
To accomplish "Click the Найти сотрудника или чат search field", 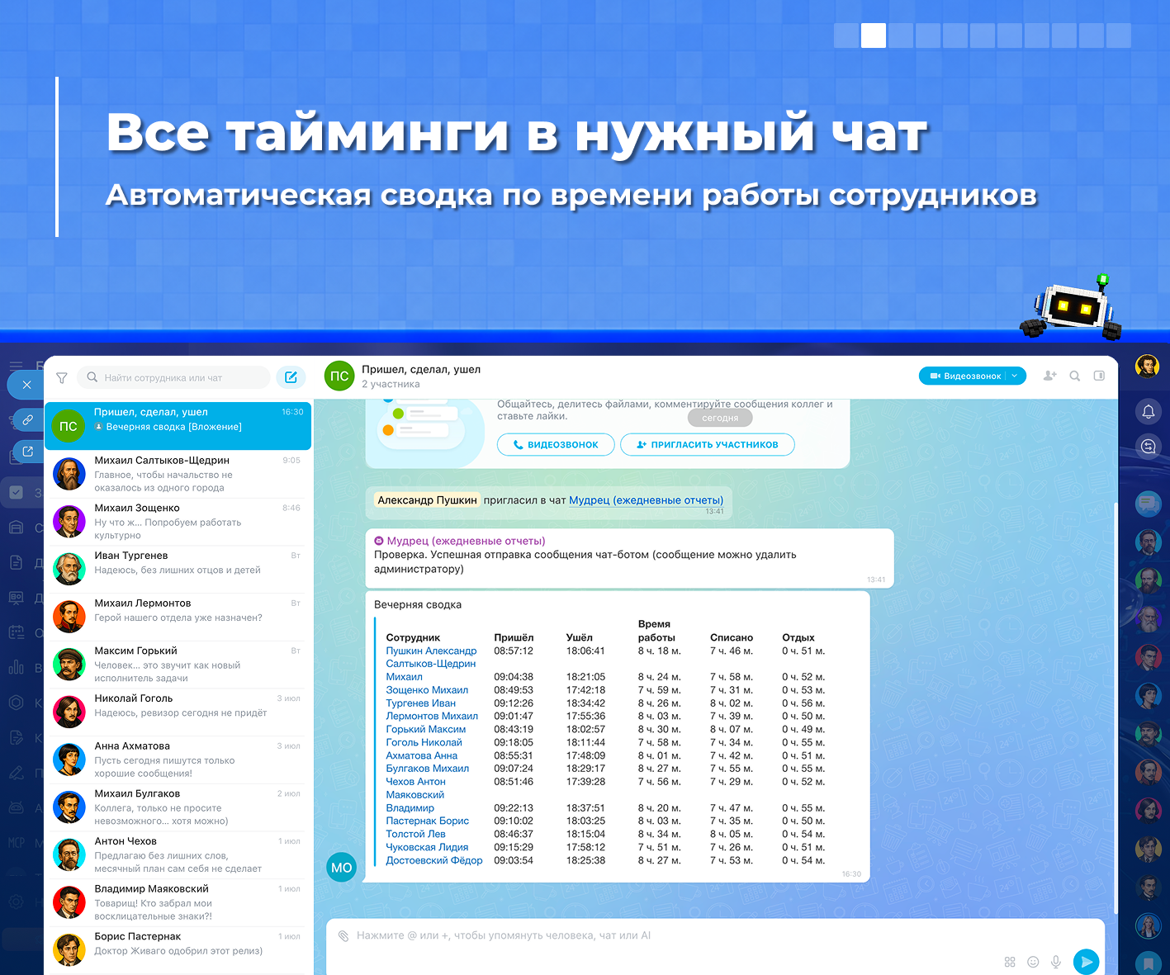I will coord(173,377).
